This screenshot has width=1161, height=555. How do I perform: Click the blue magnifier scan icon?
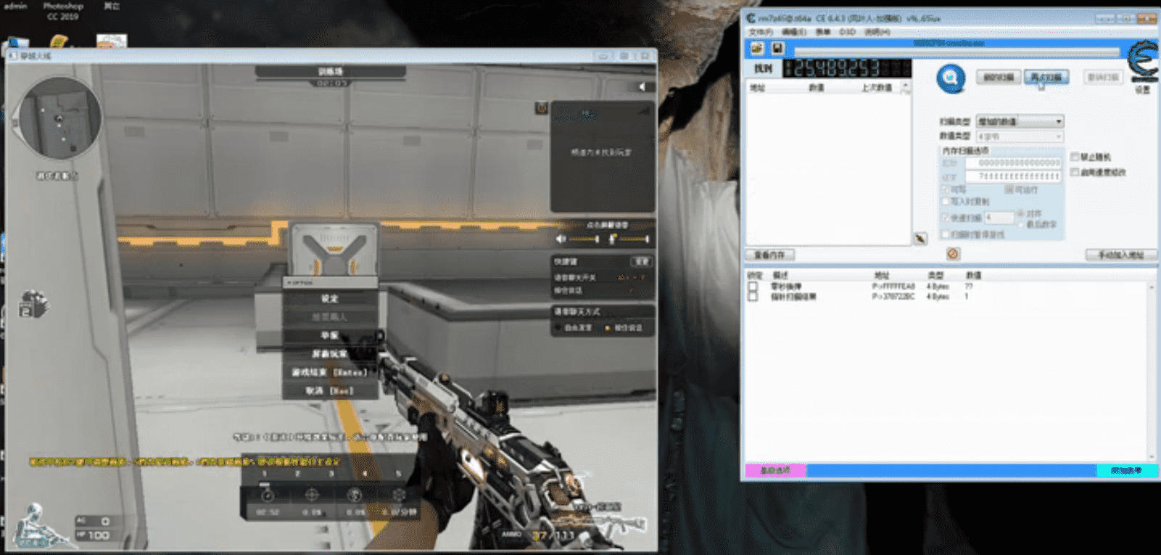pos(951,78)
